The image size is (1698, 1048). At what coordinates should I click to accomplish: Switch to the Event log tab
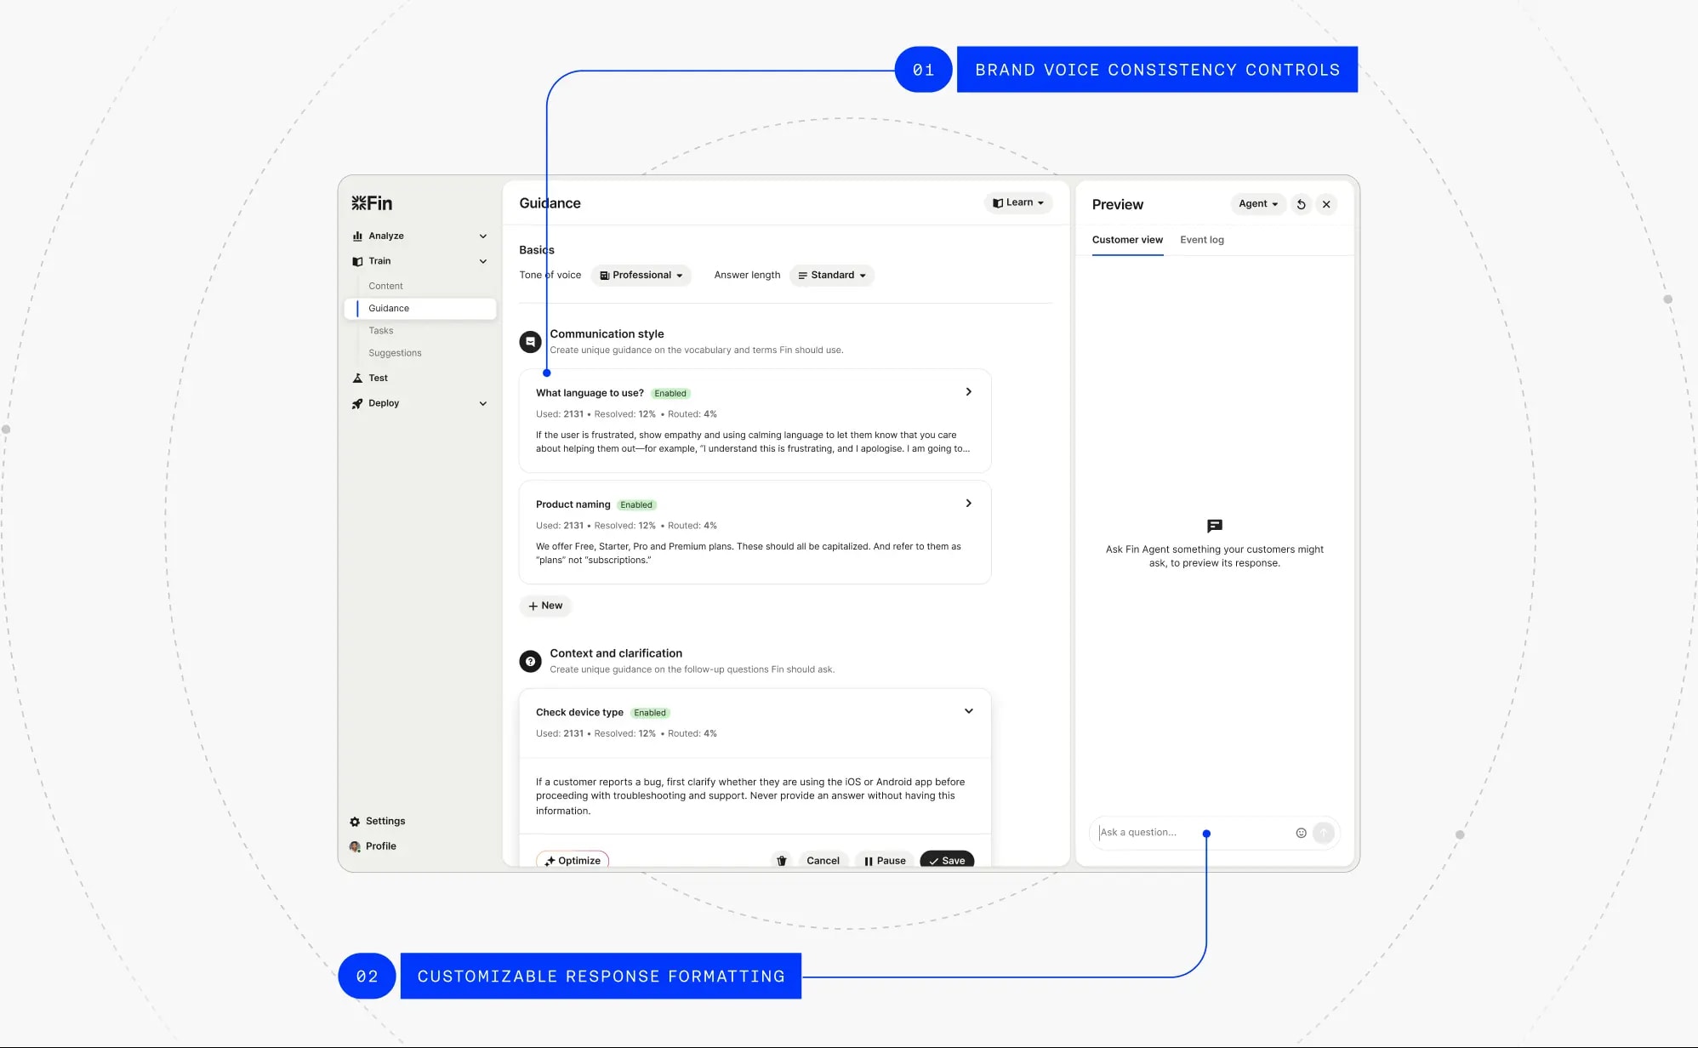click(1202, 240)
